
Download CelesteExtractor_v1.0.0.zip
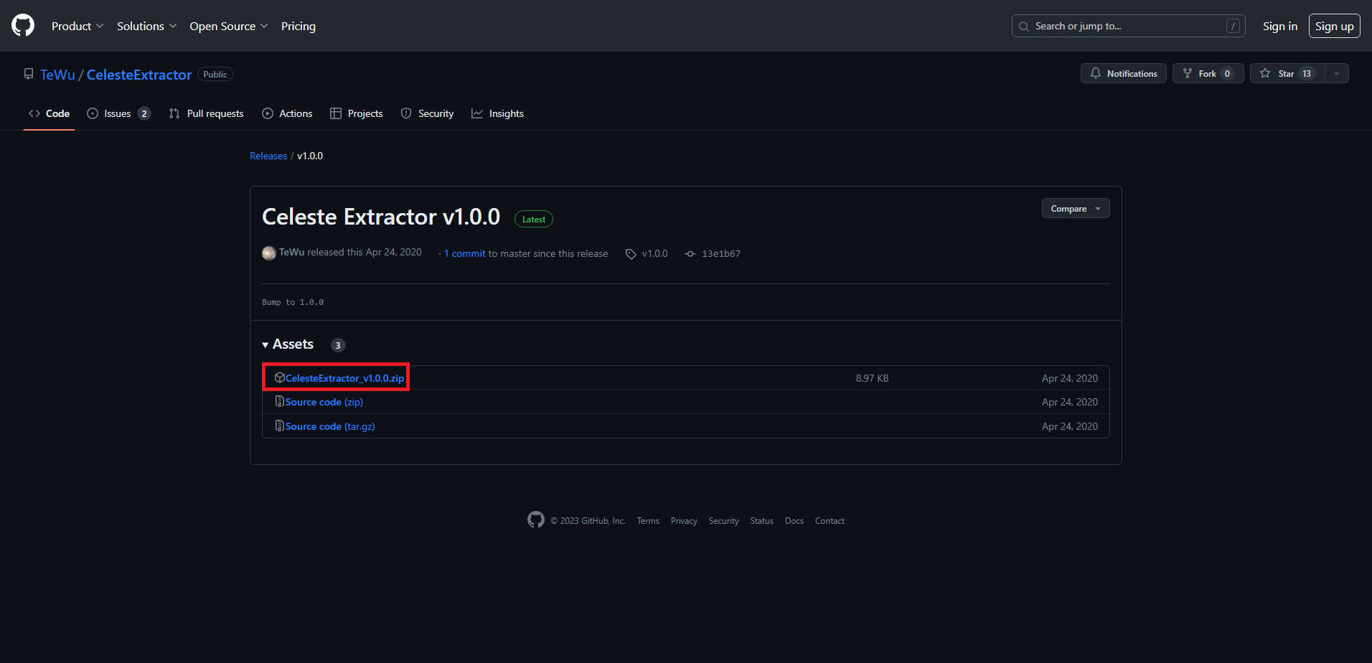coord(344,378)
